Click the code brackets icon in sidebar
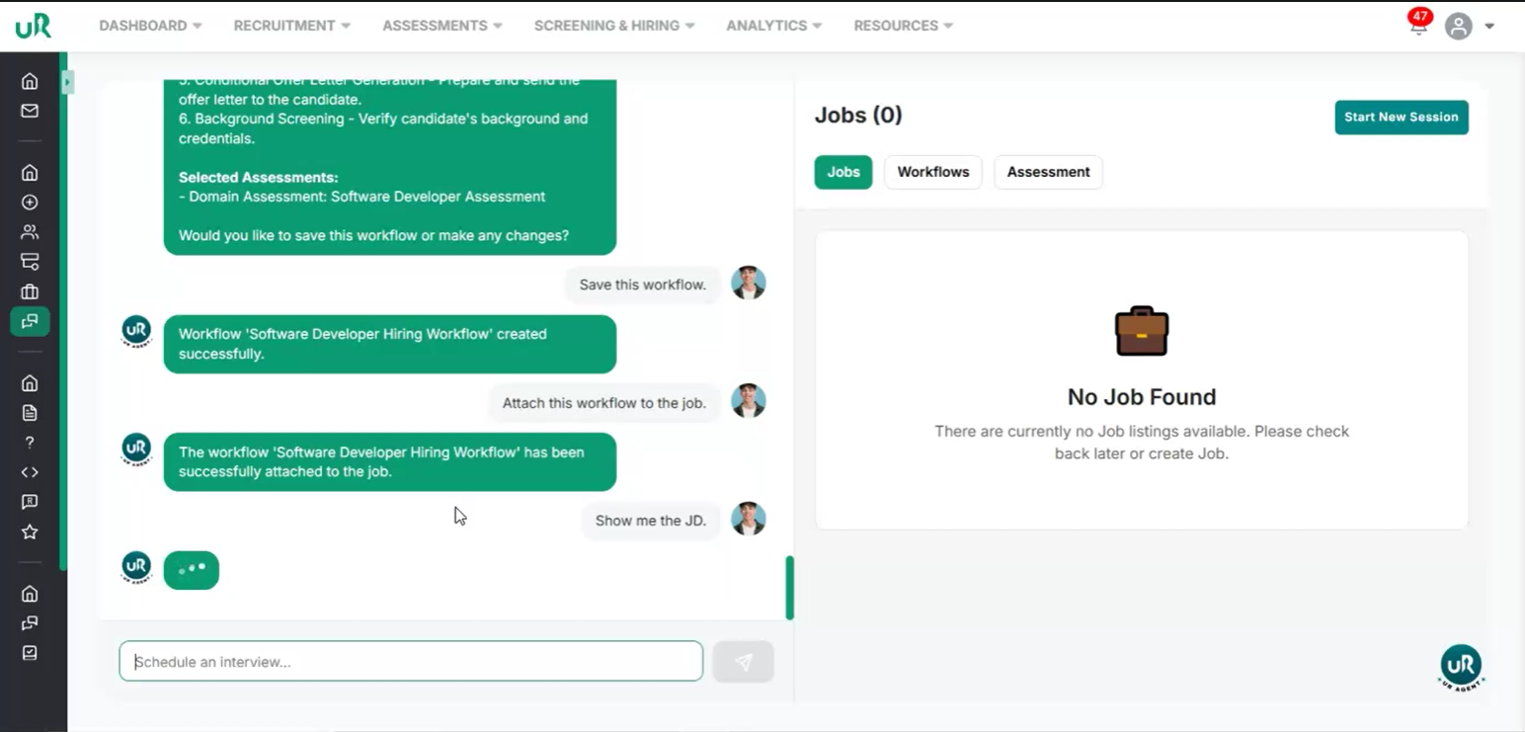The image size is (1525, 732). point(30,472)
